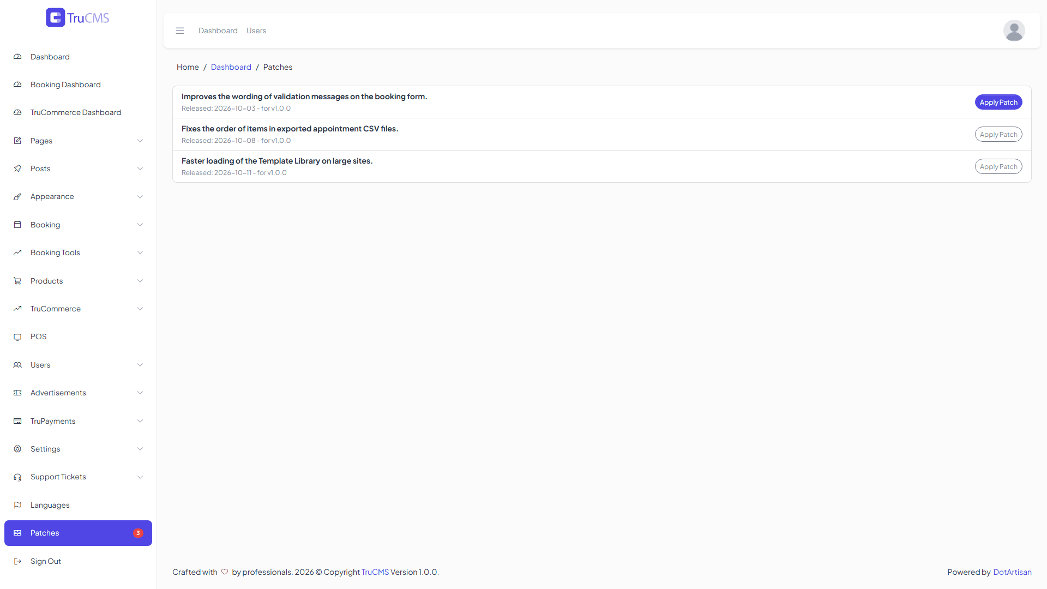
Task: Apply the validation messages wording patch
Action: point(998,102)
